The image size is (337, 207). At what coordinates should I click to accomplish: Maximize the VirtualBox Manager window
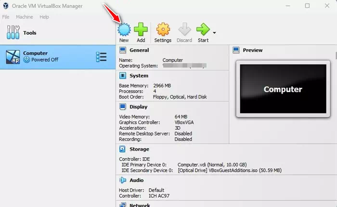[x=307, y=6]
